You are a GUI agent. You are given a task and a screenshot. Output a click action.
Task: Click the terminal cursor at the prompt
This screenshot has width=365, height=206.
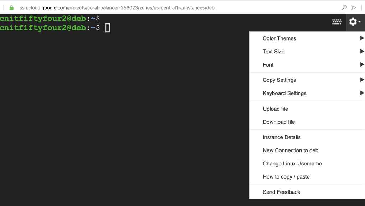tap(108, 28)
